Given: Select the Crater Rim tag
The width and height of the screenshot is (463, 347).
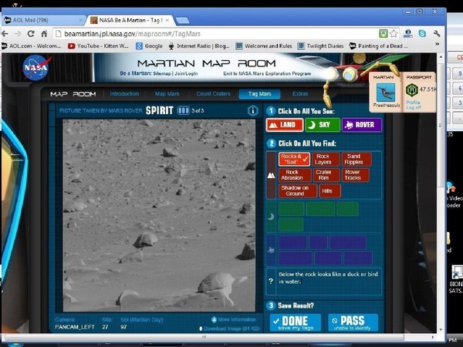Looking at the screenshot, I should tap(326, 175).
